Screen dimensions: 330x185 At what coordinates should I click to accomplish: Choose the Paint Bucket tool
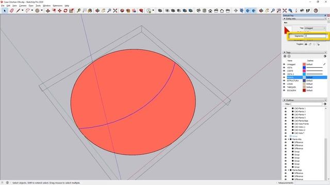pos(90,10)
